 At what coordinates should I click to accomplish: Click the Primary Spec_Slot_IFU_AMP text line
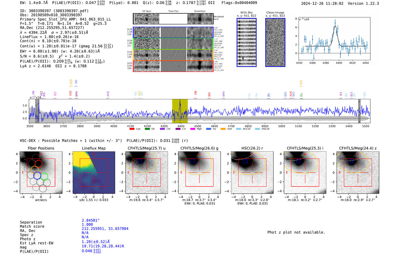coord(65,19)
